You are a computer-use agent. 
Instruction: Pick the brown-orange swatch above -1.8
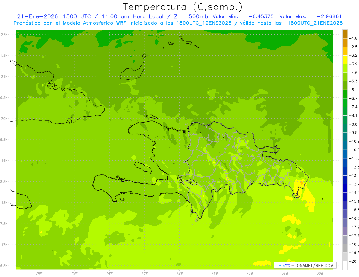[x=345, y=34]
